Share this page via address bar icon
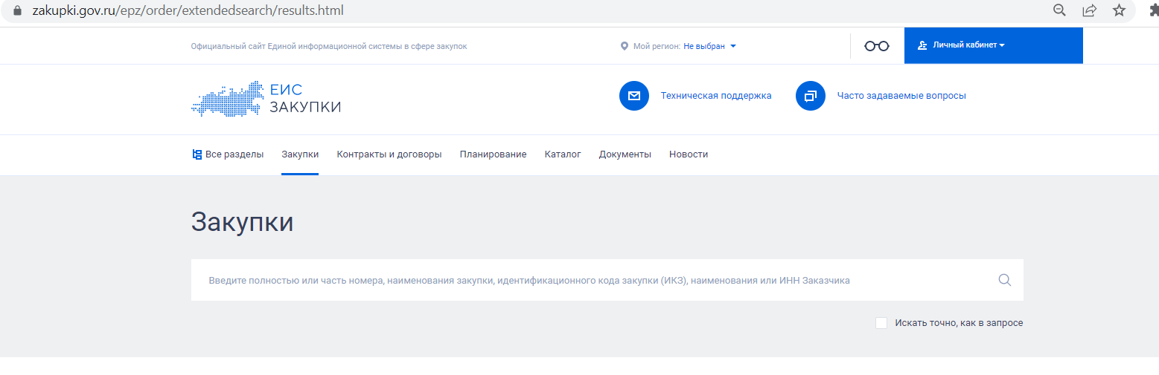The width and height of the screenshot is (1159, 375). [1090, 10]
